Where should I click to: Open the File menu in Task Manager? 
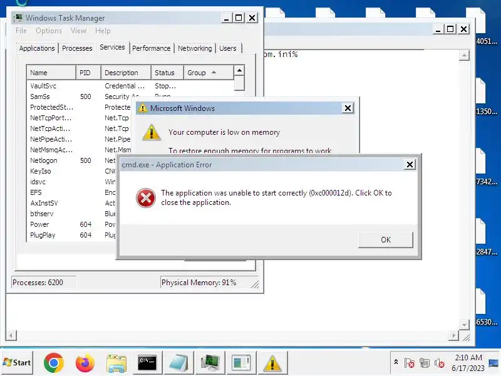tap(21, 31)
